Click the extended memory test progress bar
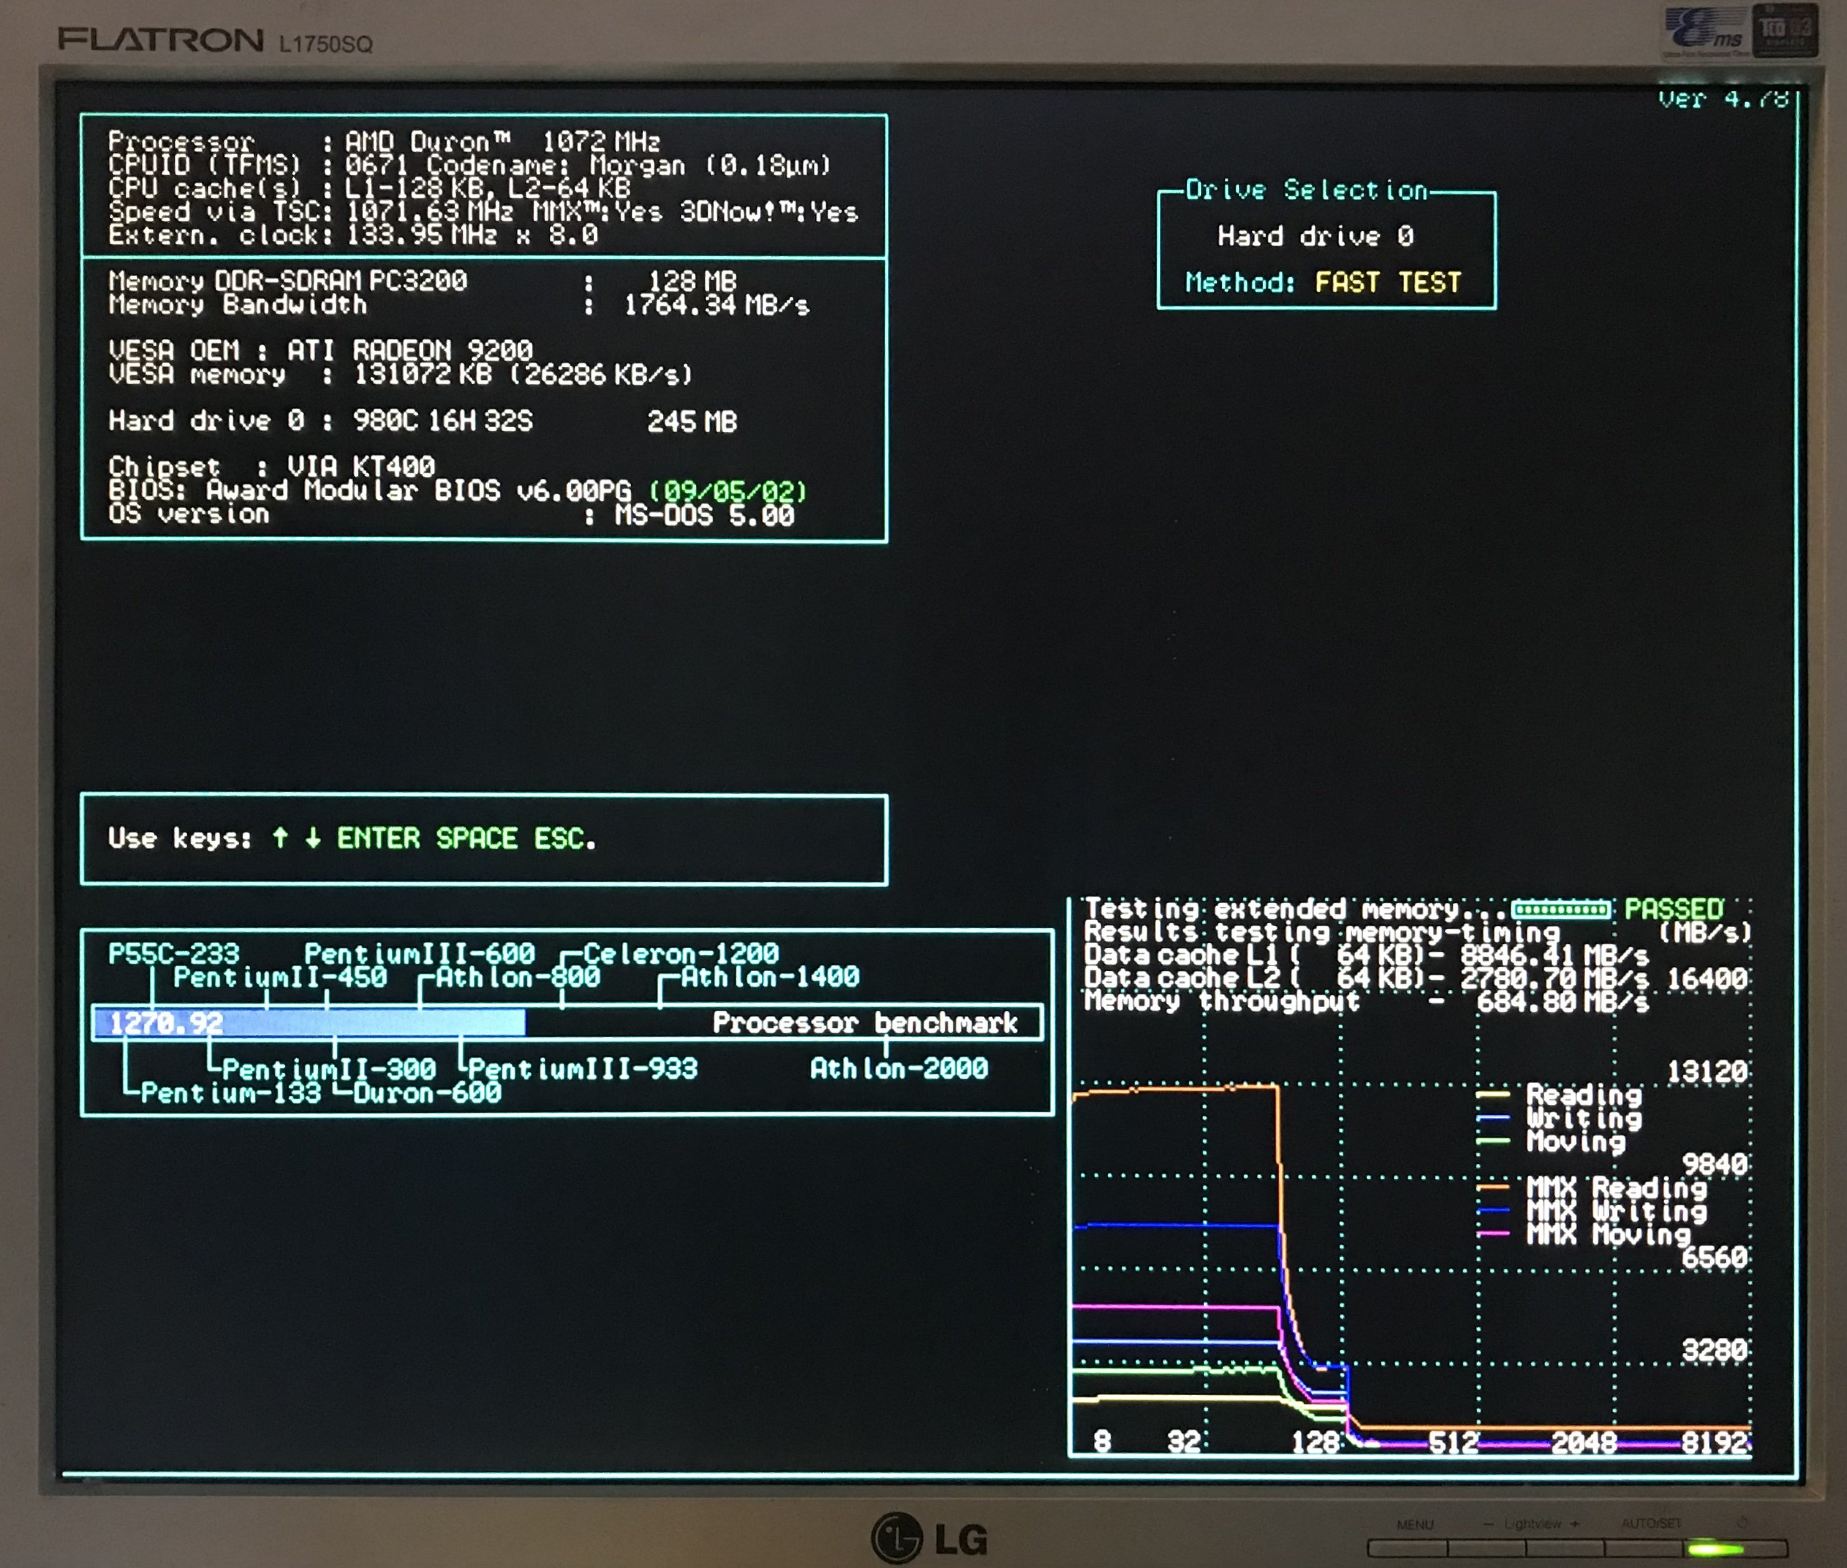This screenshot has width=1847, height=1568. (1561, 910)
